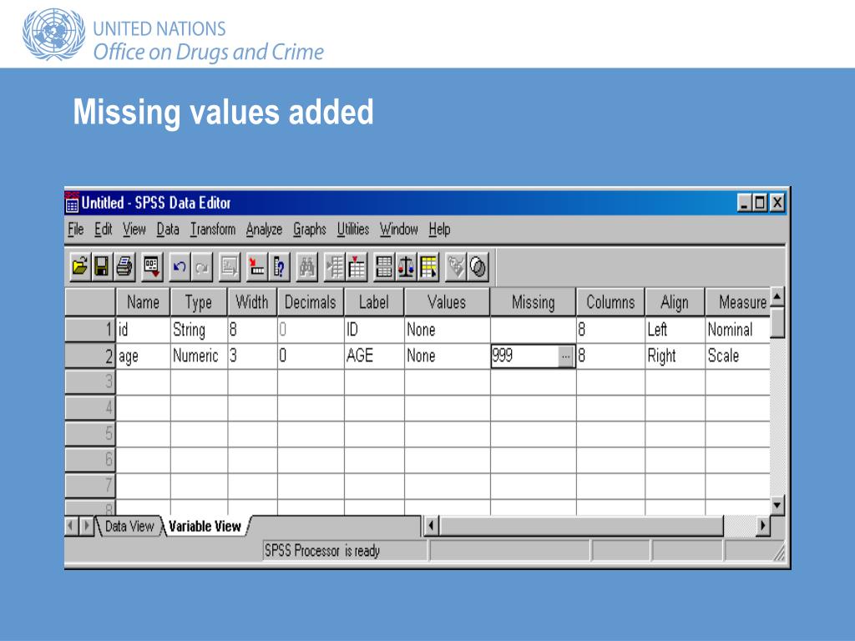This screenshot has width=855, height=641.
Task: Click the tab-scroll right arrow near Data View
Action: tap(86, 526)
